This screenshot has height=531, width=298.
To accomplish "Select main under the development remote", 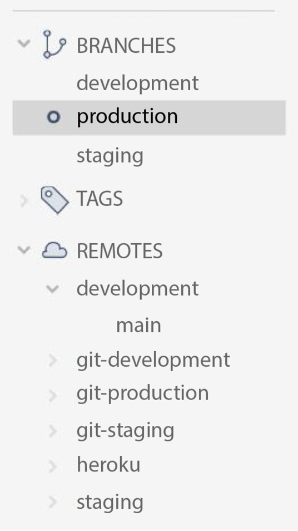I will point(138,325).
